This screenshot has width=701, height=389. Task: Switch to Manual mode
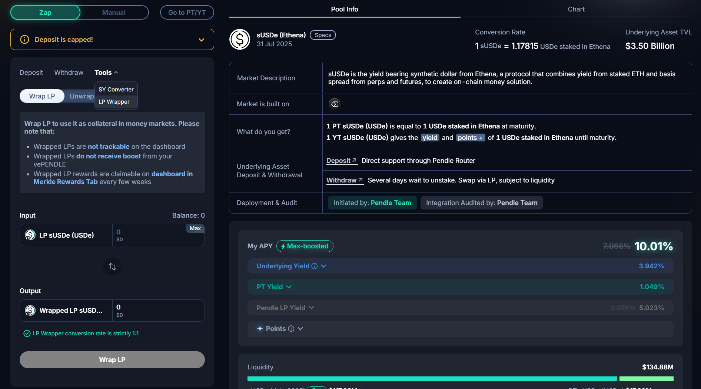click(114, 13)
